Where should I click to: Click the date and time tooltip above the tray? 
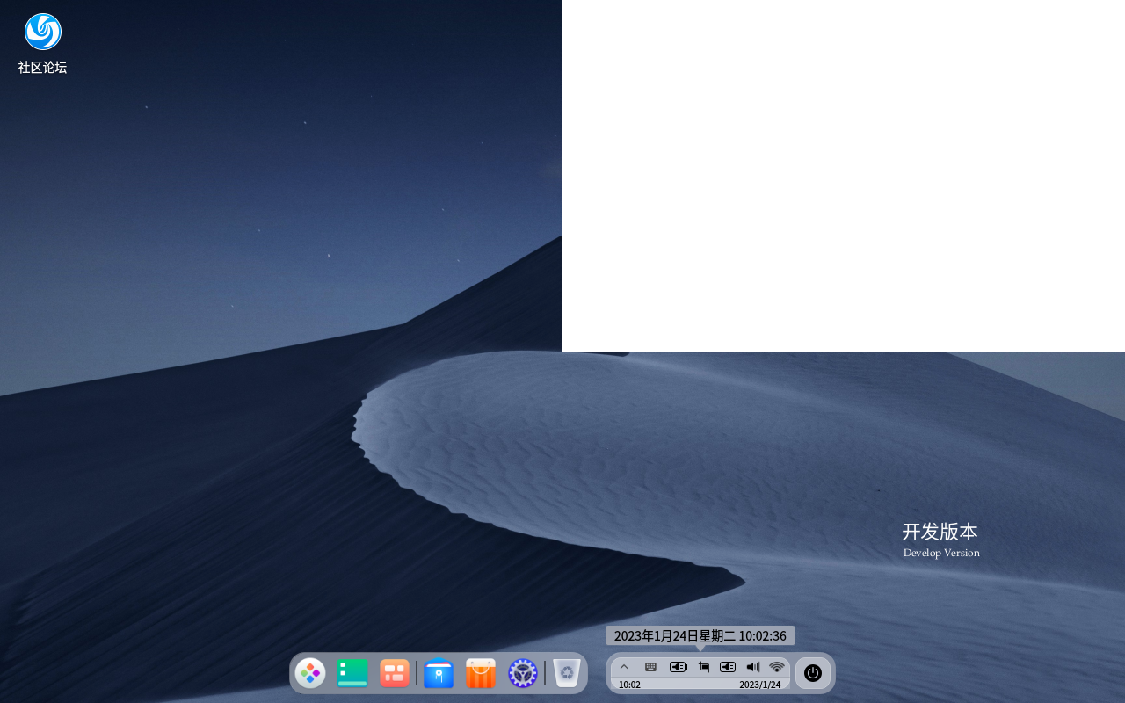[700, 635]
